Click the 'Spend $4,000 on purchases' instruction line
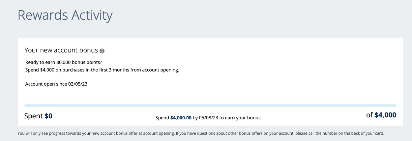The image size is (412, 141). pyautogui.click(x=102, y=70)
